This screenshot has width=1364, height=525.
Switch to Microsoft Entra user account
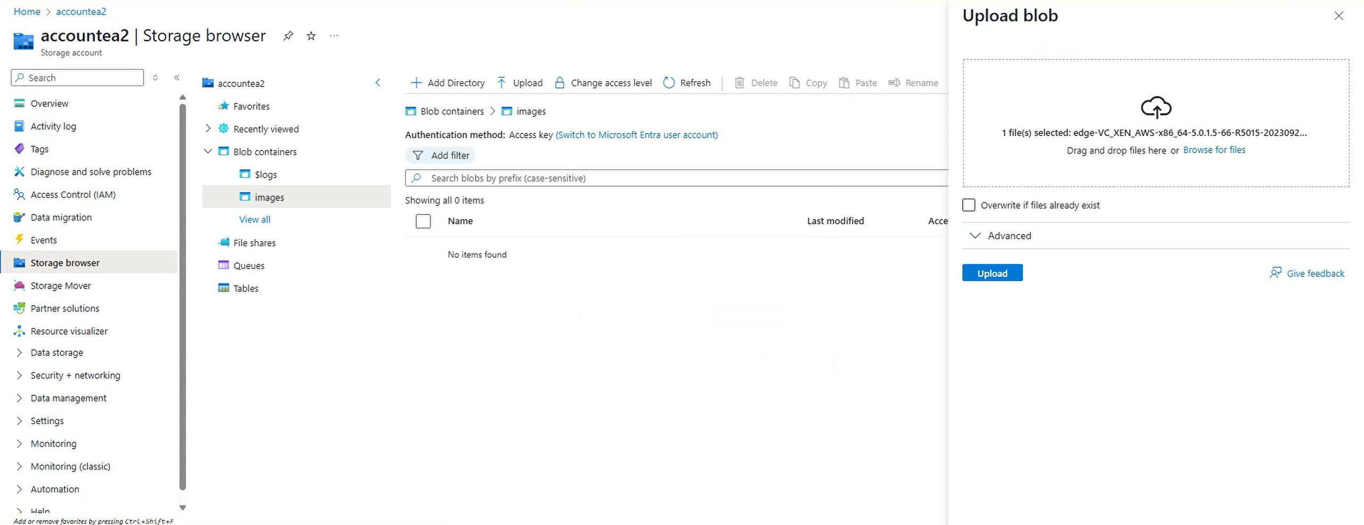tap(637, 135)
